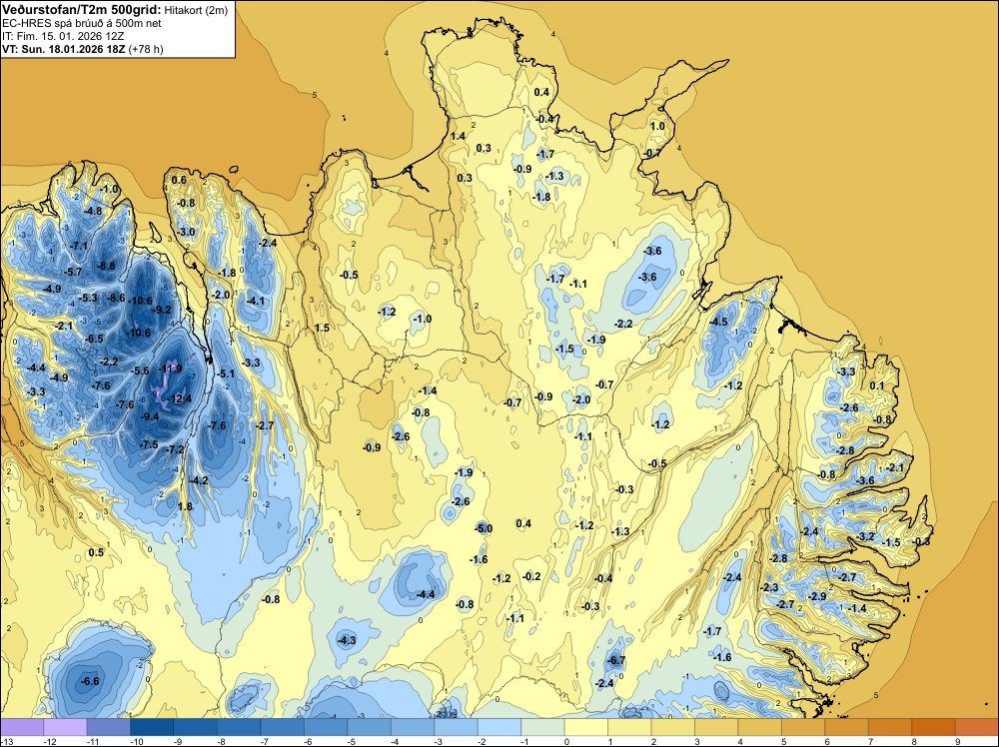Click the map value "-5.1"

click(226, 373)
